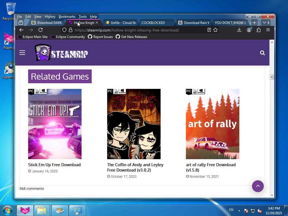
Task: Click the EN language indicator
Action: click(231, 210)
